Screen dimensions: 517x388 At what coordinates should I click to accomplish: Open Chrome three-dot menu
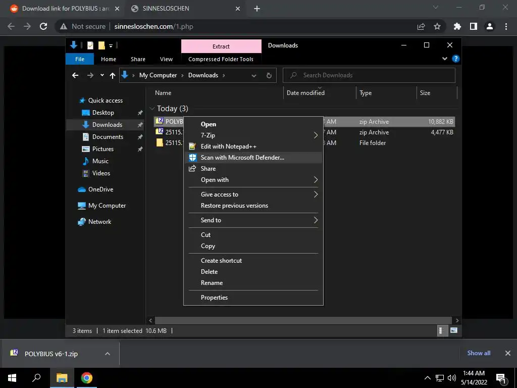click(506, 26)
